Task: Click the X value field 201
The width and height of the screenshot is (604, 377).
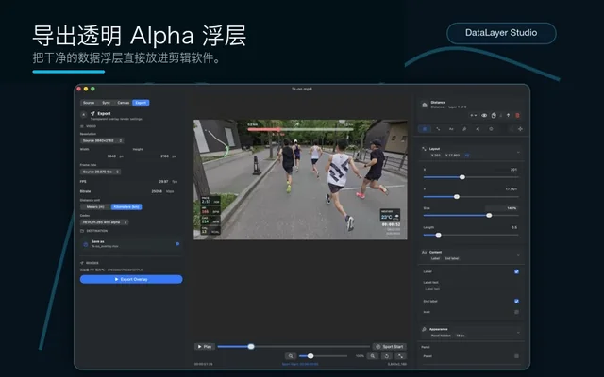Action: pos(505,170)
